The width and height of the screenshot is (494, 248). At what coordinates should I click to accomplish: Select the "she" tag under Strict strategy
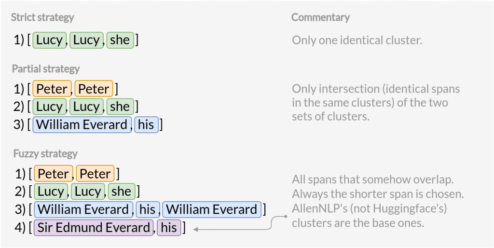120,40
